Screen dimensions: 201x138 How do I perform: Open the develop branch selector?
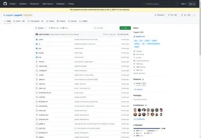click(40, 28)
